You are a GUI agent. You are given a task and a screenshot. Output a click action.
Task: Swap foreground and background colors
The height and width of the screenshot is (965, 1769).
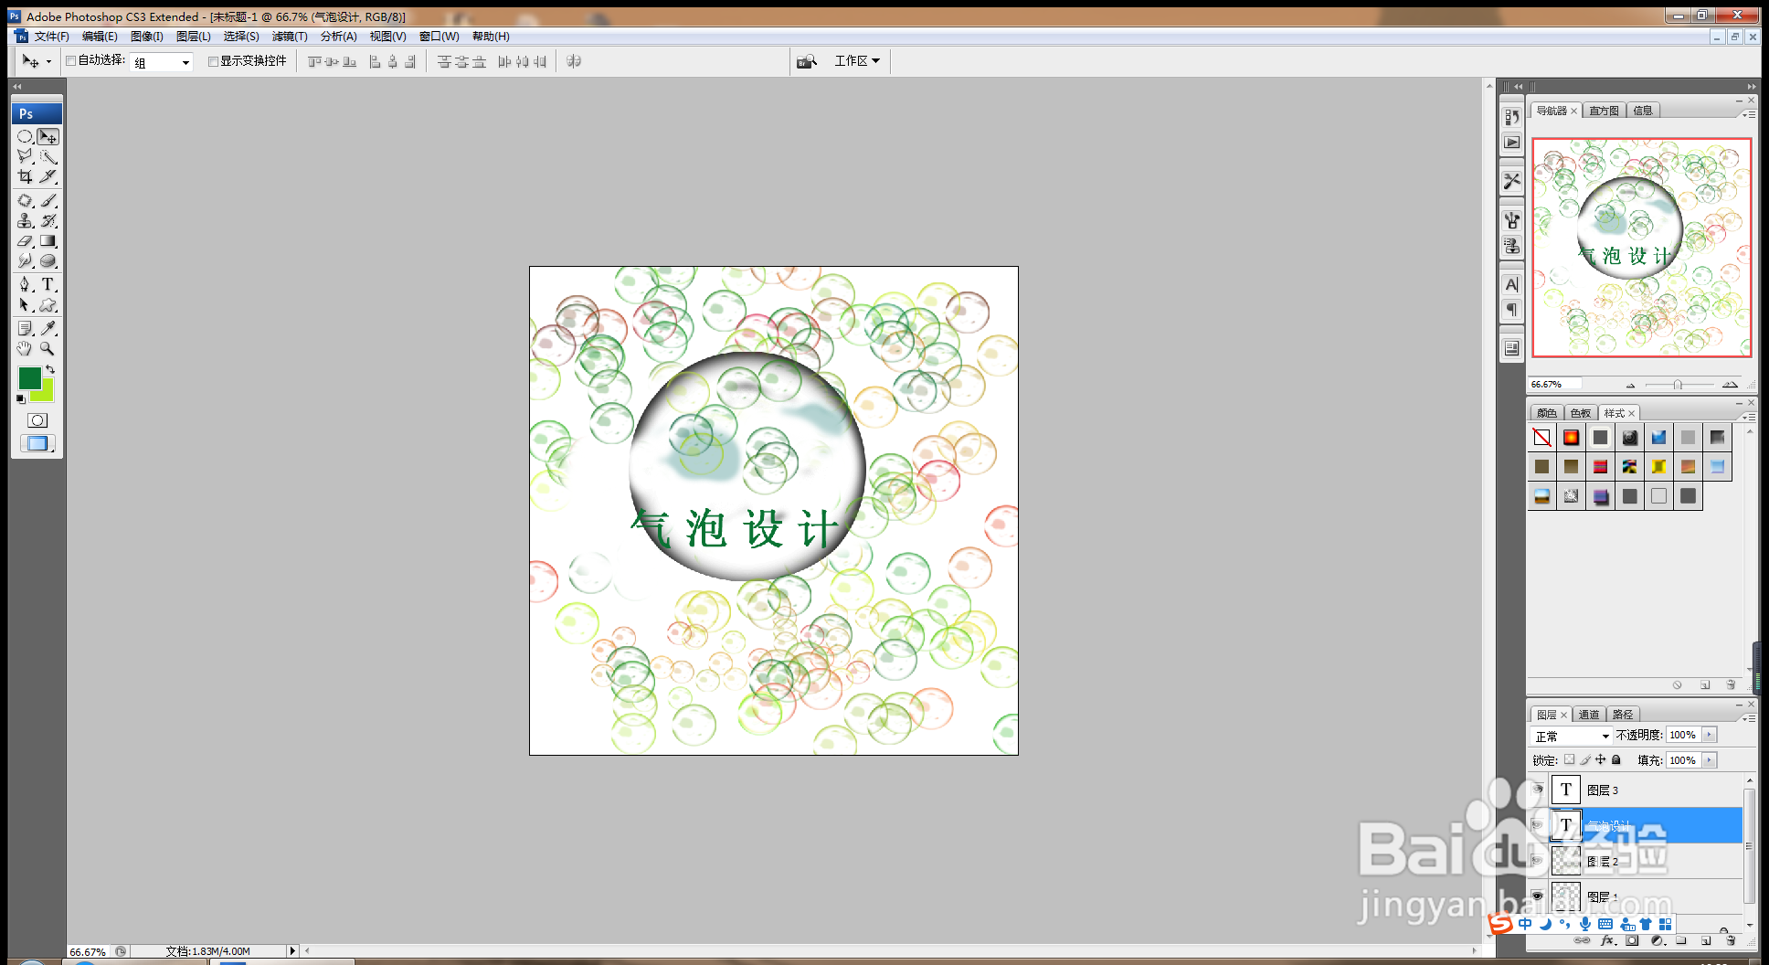tap(50, 369)
